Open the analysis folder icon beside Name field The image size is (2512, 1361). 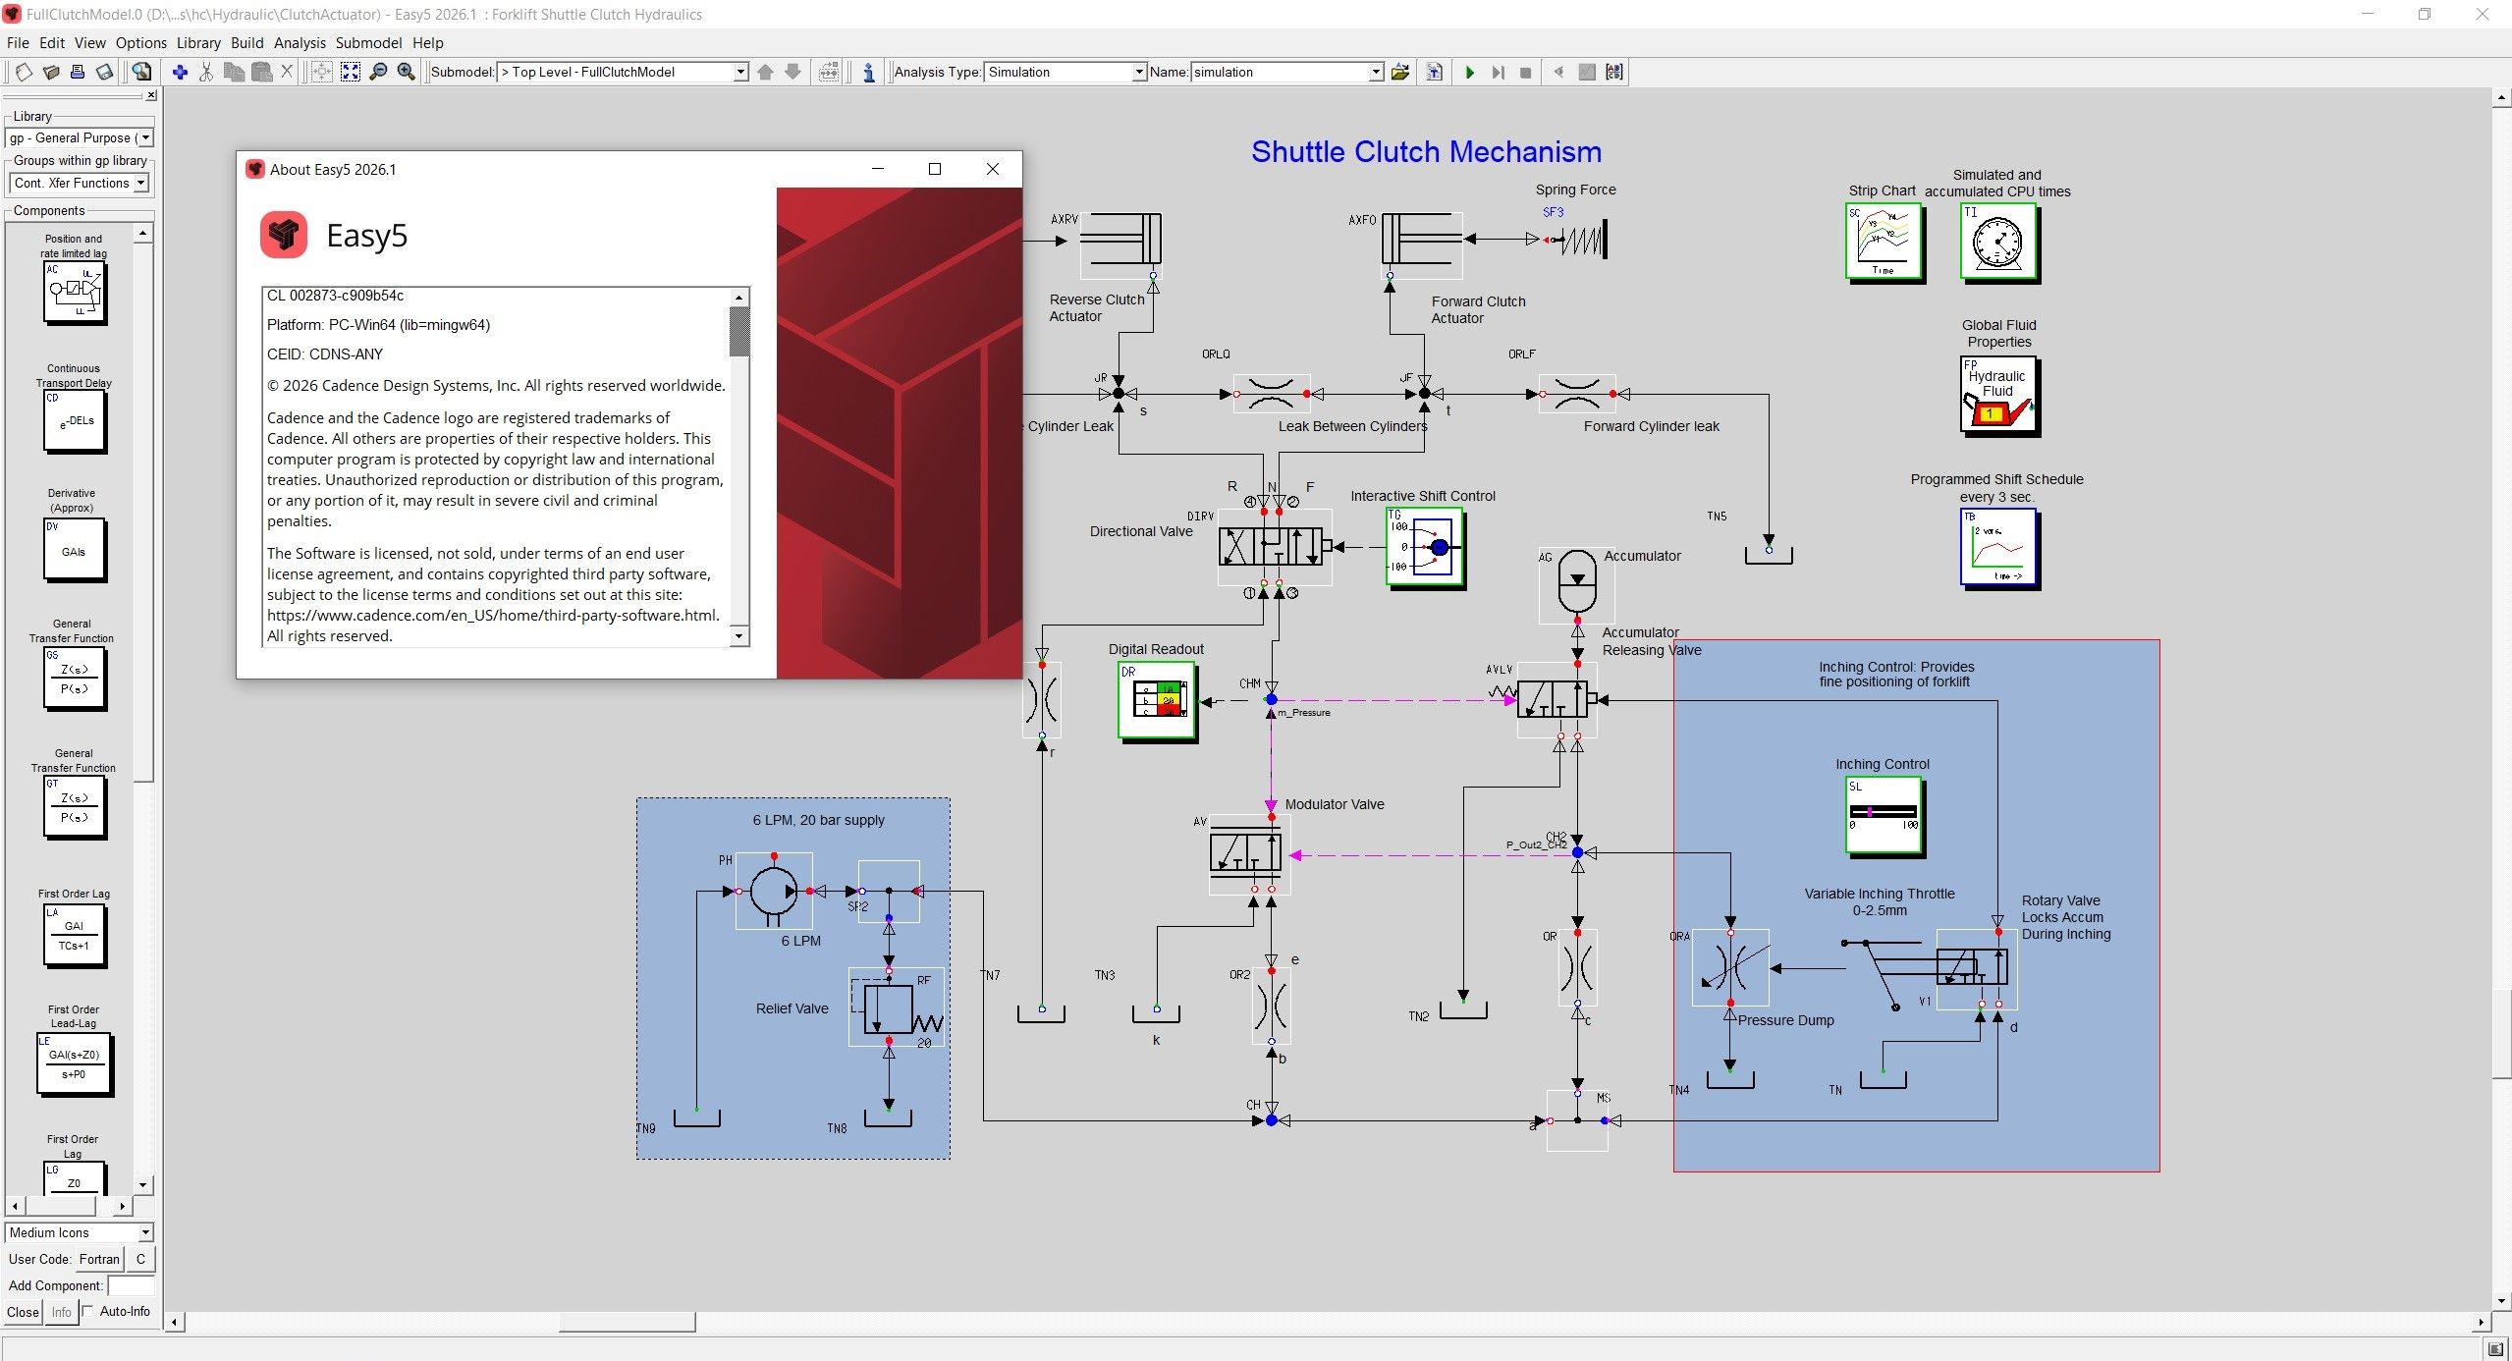1400,72
